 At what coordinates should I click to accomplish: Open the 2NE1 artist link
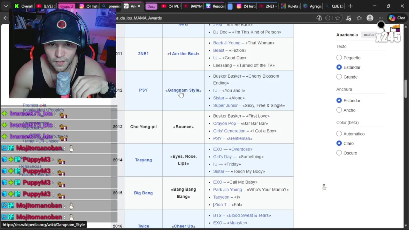143,54
